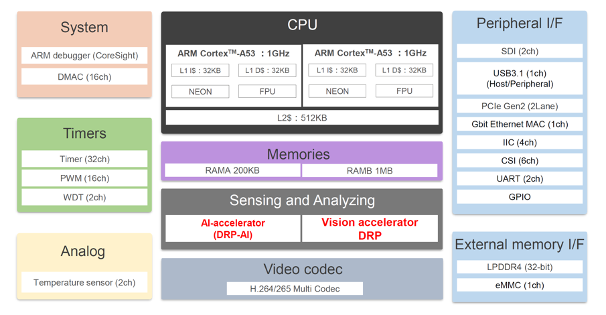The width and height of the screenshot is (606, 315).
Task: Select the CSI (6ch) interface block
Action: coord(520,161)
